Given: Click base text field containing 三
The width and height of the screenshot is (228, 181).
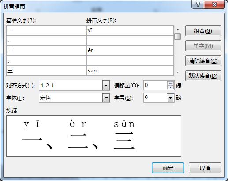Looking at the screenshot, I should point(46,71).
